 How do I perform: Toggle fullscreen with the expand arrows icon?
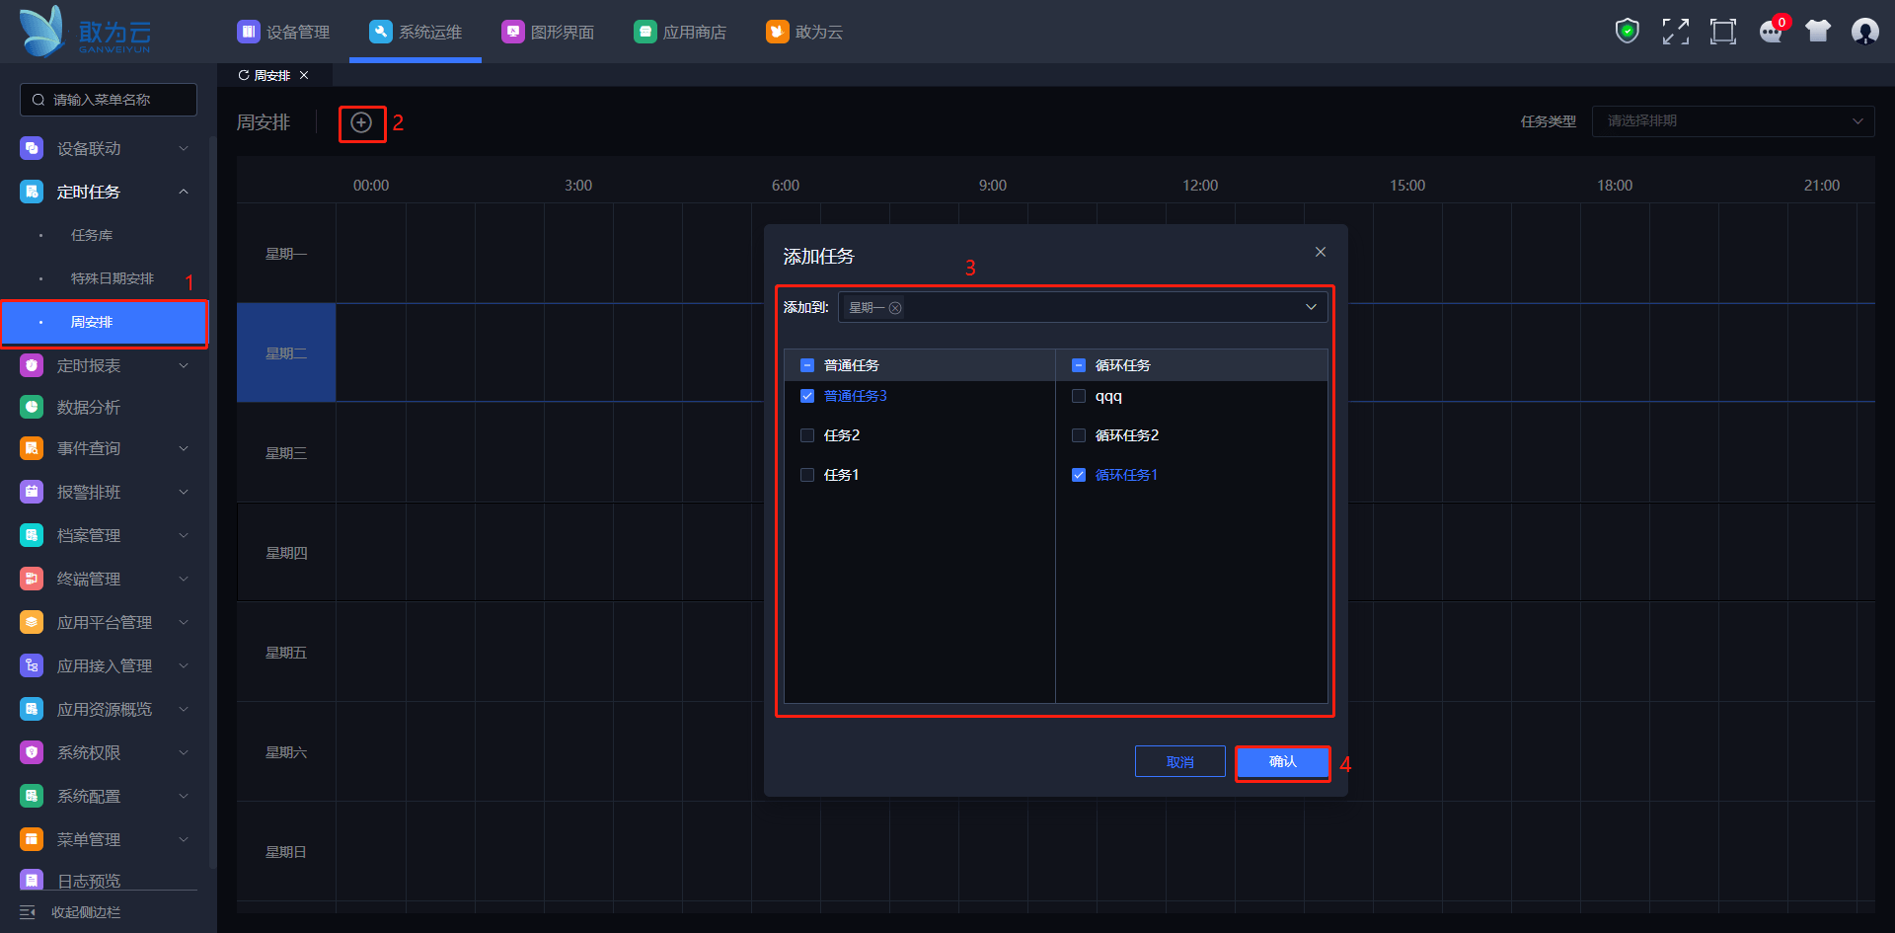[x=1675, y=32]
